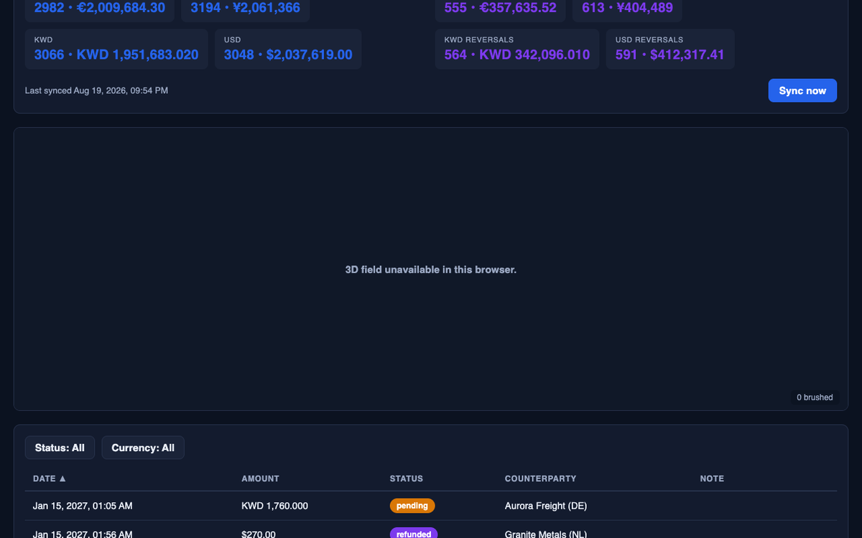The height and width of the screenshot is (538, 862).
Task: Open the Currency: All filter
Action: (x=143, y=448)
